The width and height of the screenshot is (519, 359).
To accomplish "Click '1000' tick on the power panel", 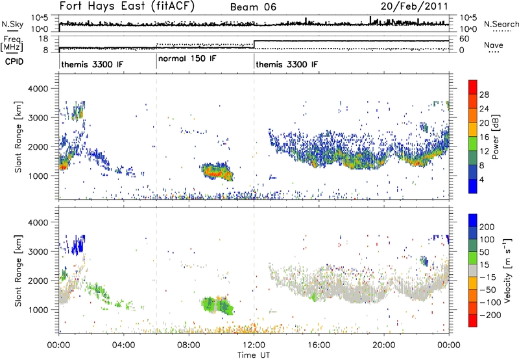I will [38, 176].
